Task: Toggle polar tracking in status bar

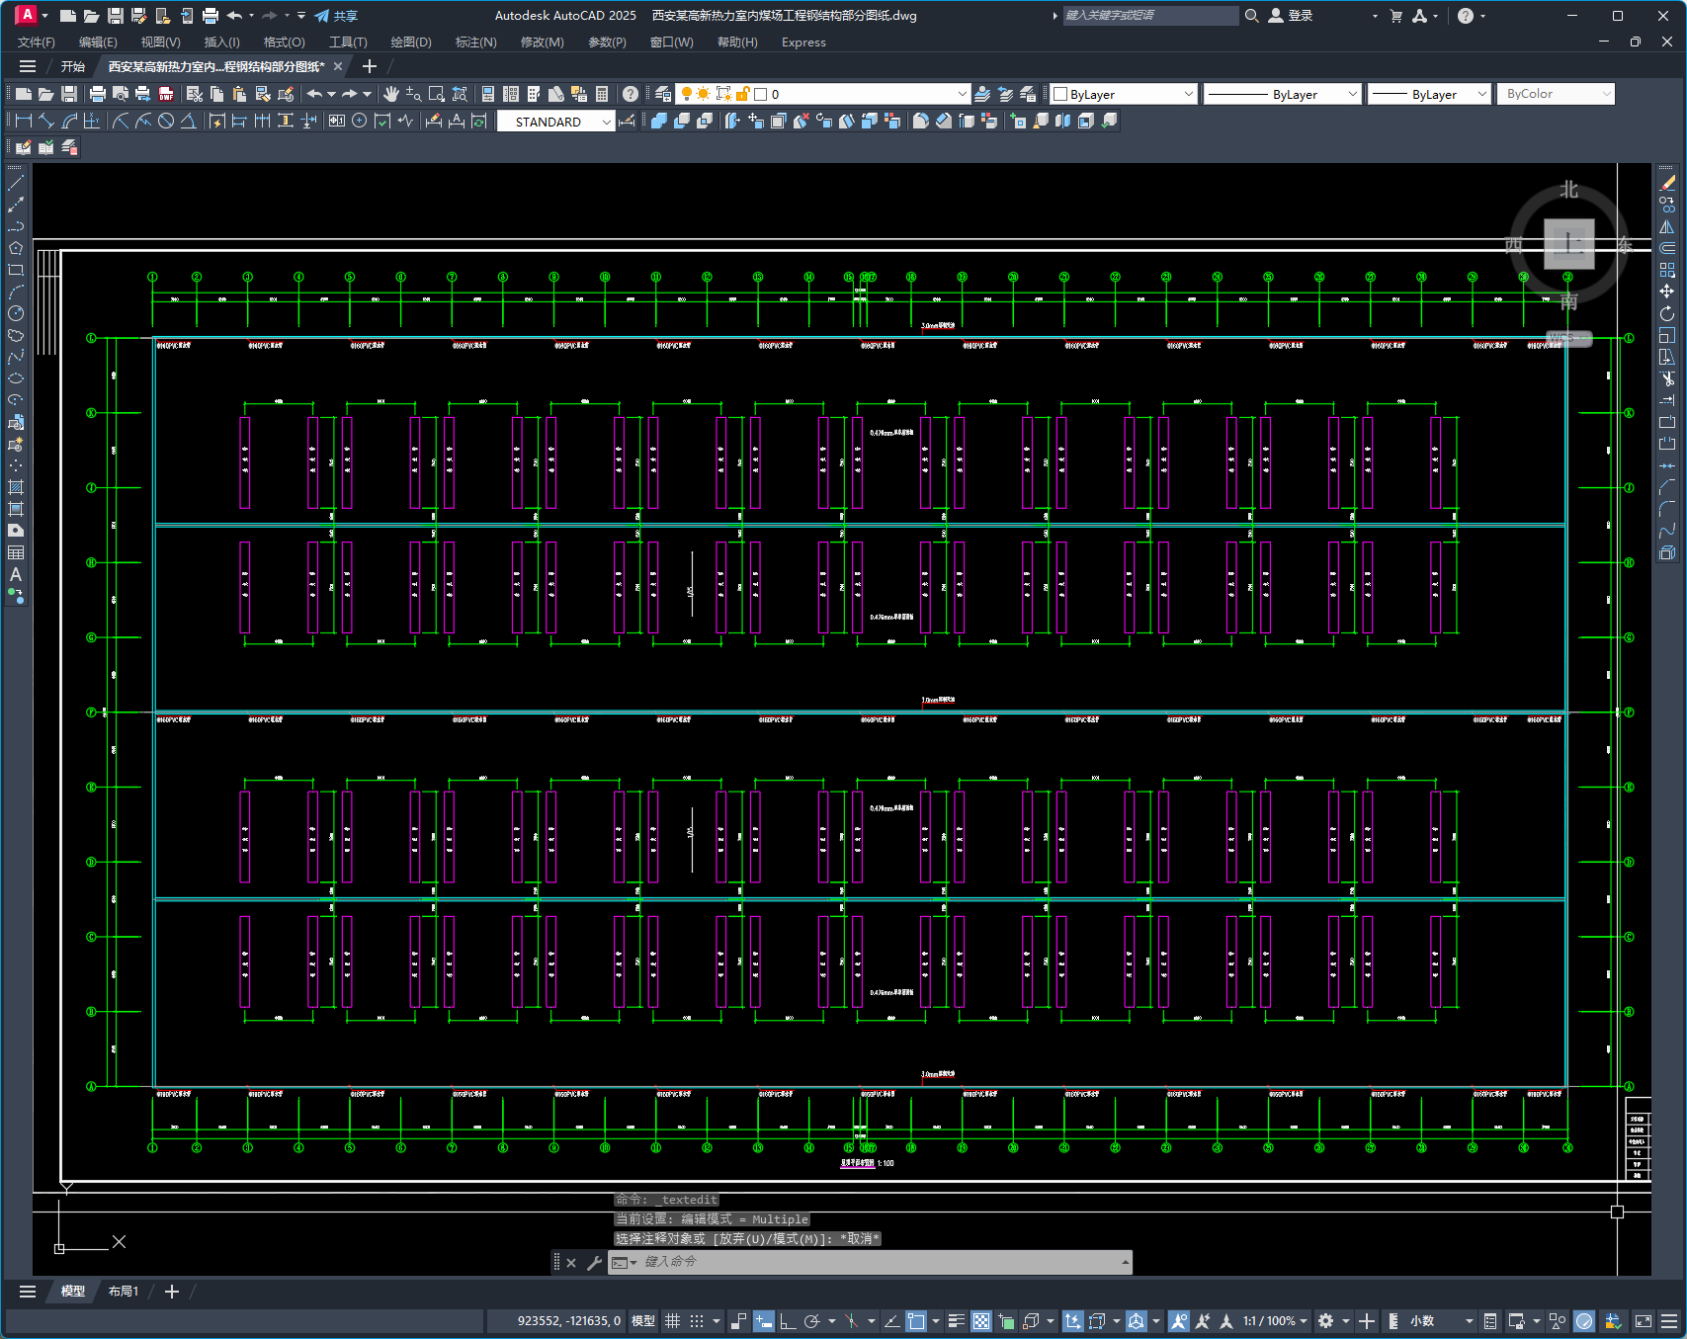Action: [812, 1321]
